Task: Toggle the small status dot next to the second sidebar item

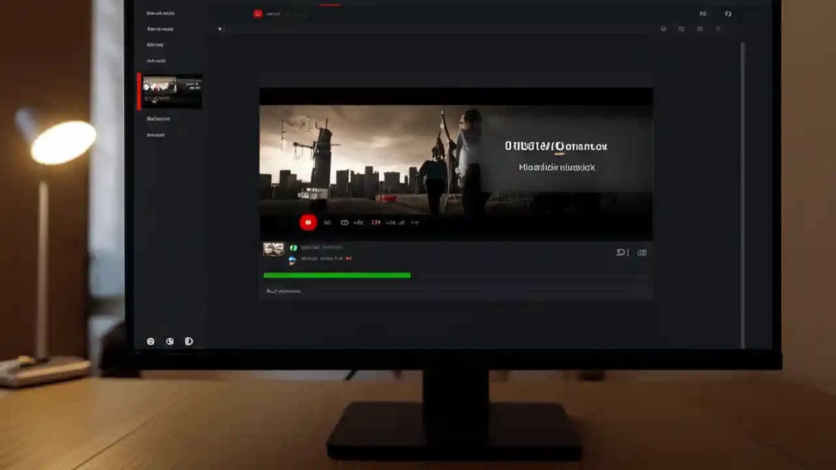Action: point(219,29)
